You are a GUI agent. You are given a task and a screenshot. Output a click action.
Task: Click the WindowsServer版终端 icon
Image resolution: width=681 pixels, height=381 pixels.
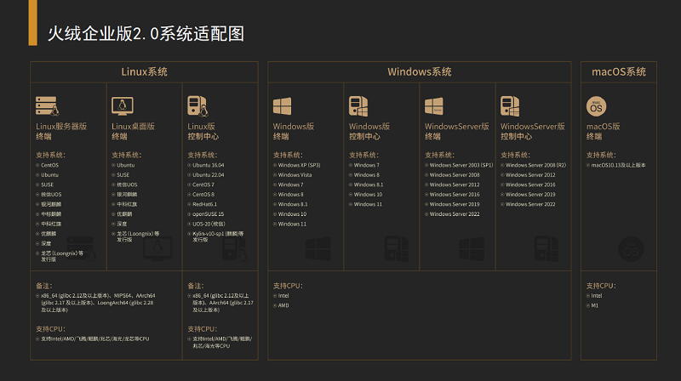coord(434,105)
